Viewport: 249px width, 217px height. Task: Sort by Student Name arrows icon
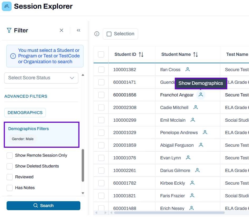click(x=196, y=55)
